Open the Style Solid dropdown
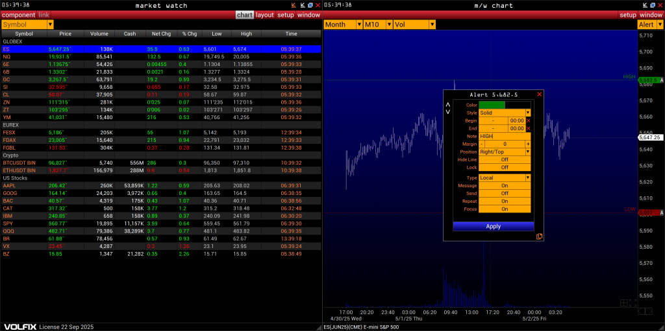The height and width of the screenshot is (331, 665). pyautogui.click(x=505, y=113)
